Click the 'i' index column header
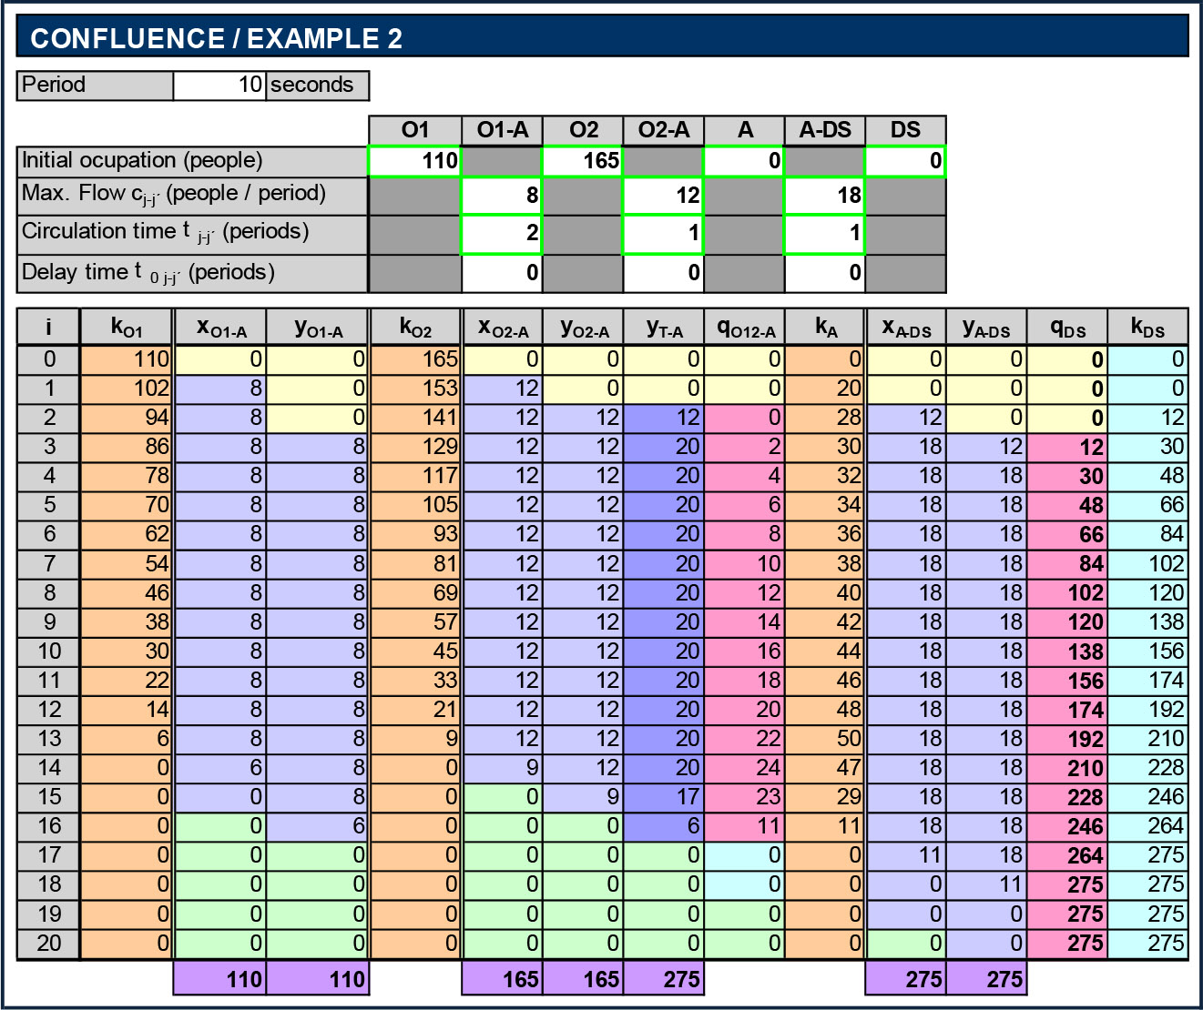Viewport: 1203px width, 1010px height. [x=48, y=327]
